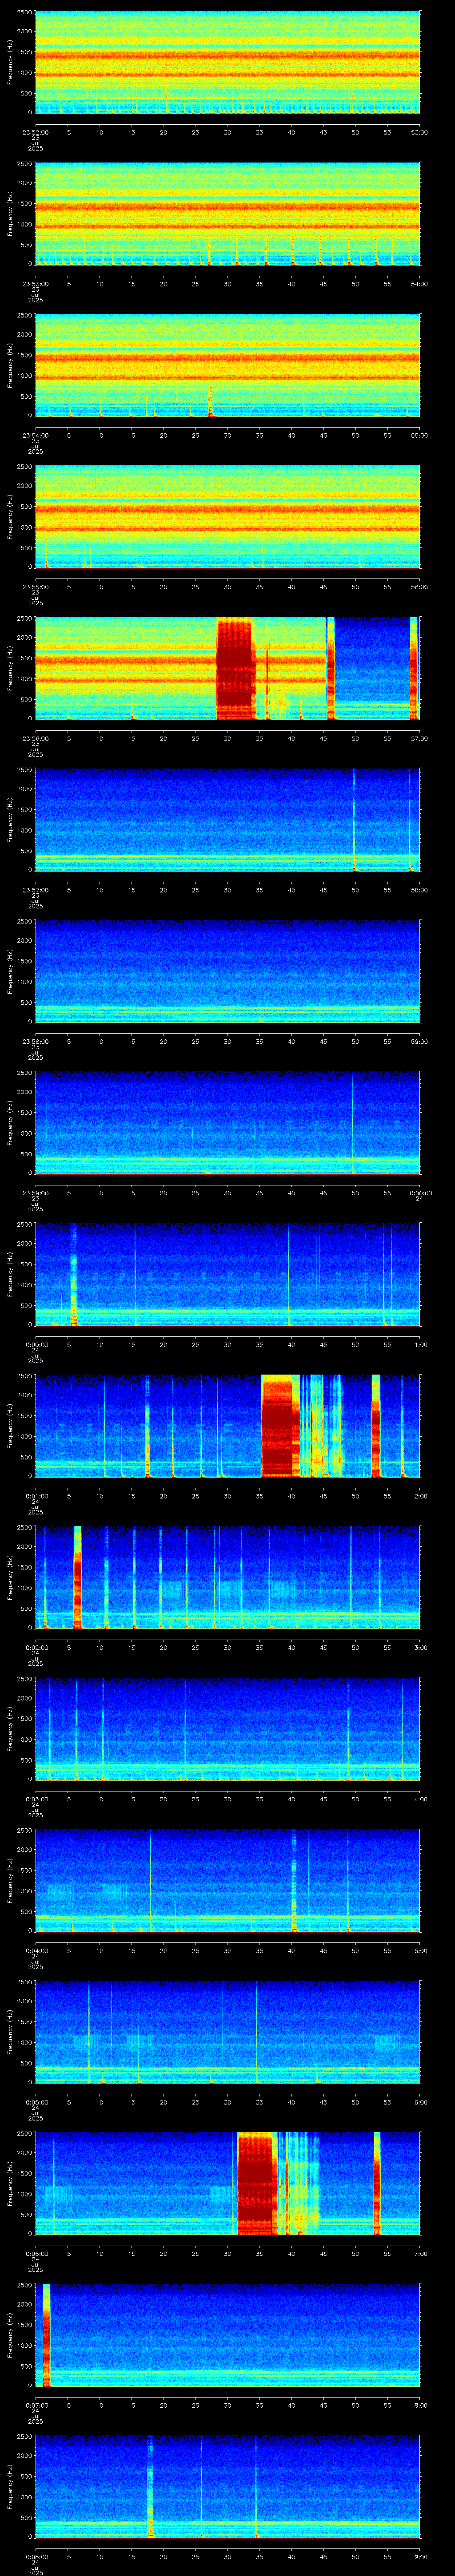The image size is (455, 2576).
Task: Open the spectrogram panel starting at 23:53:00
Action: point(227,214)
